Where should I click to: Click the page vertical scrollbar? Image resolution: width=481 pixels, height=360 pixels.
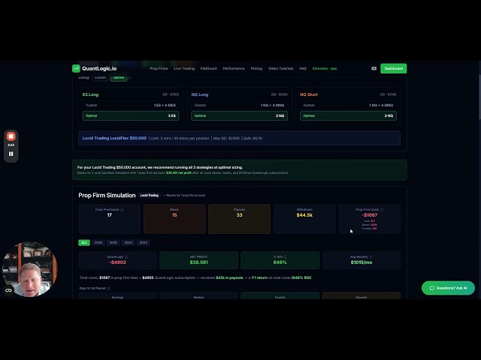tap(479, 98)
